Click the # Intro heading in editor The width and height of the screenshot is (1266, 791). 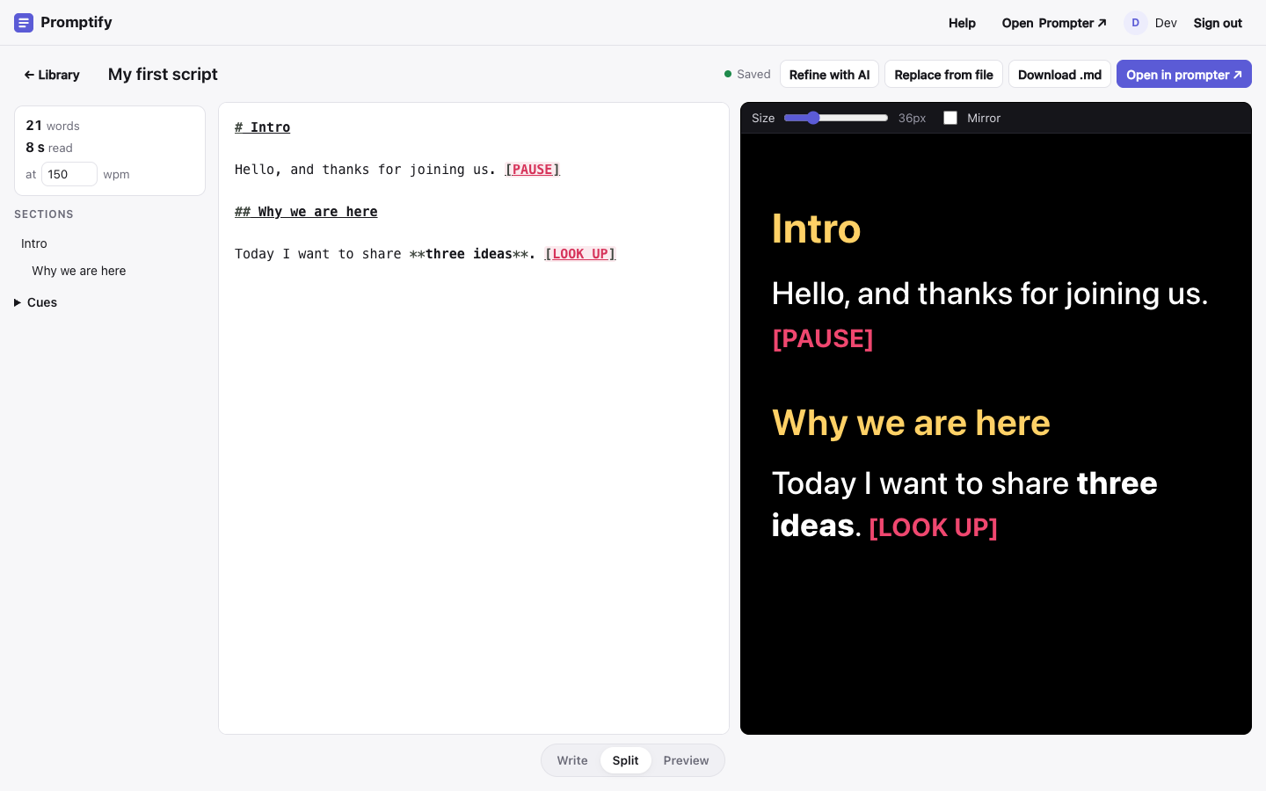point(262,127)
